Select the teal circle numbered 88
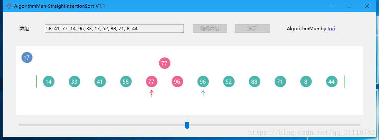Screen dimensions: 379x140 (255, 81)
